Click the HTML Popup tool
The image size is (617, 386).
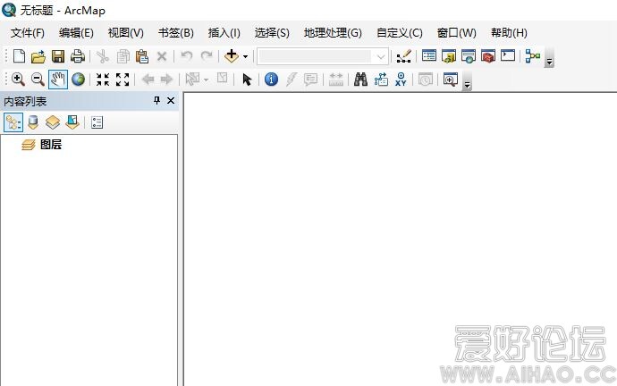click(311, 80)
